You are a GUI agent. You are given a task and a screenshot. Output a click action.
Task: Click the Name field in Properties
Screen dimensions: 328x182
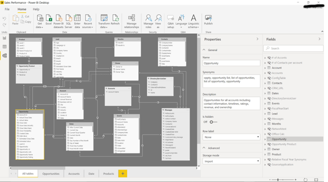[x=231, y=63]
